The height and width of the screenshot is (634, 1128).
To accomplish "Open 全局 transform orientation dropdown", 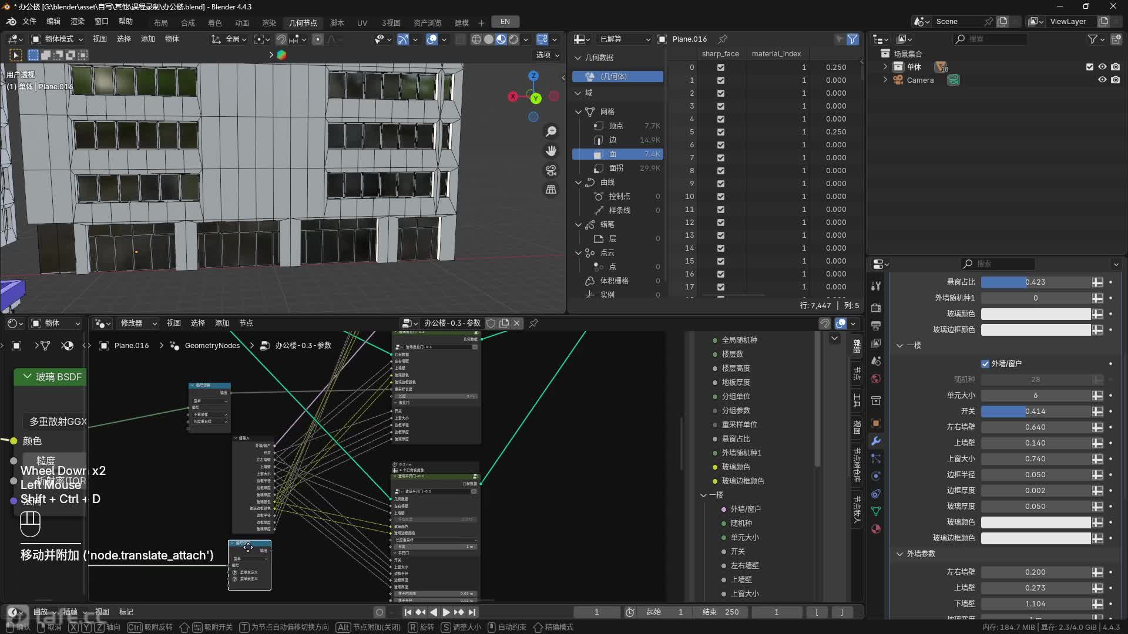I will pos(229,39).
